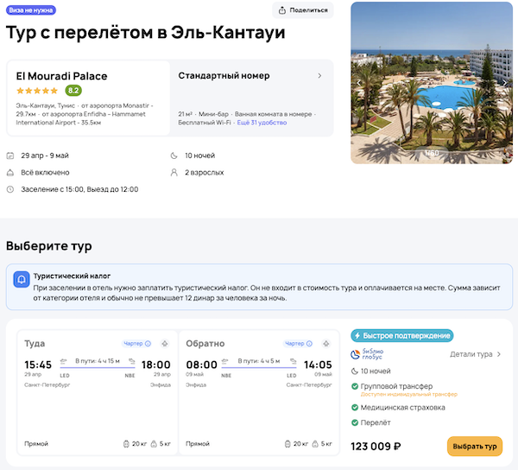Click the Быстрое подтверждение badge

pyautogui.click(x=401, y=336)
